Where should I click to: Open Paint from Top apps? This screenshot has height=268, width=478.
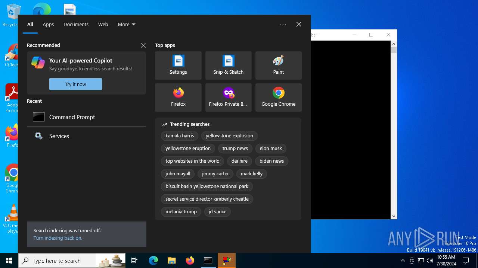[278, 66]
